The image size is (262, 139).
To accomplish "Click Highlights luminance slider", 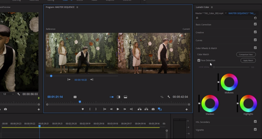I will [x=237, y=103].
